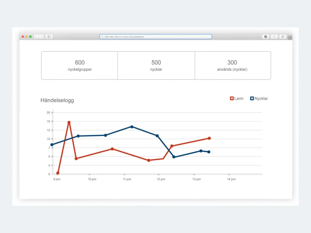
Task: Click the 13 juni axis label
Action: (197, 179)
